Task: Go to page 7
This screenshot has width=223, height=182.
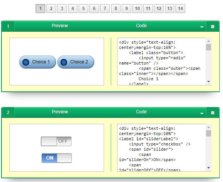Action: [x=105, y=9]
